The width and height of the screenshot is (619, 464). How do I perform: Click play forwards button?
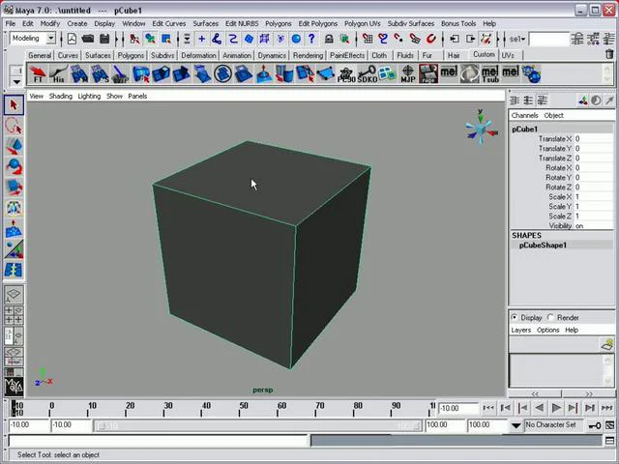[x=556, y=408]
